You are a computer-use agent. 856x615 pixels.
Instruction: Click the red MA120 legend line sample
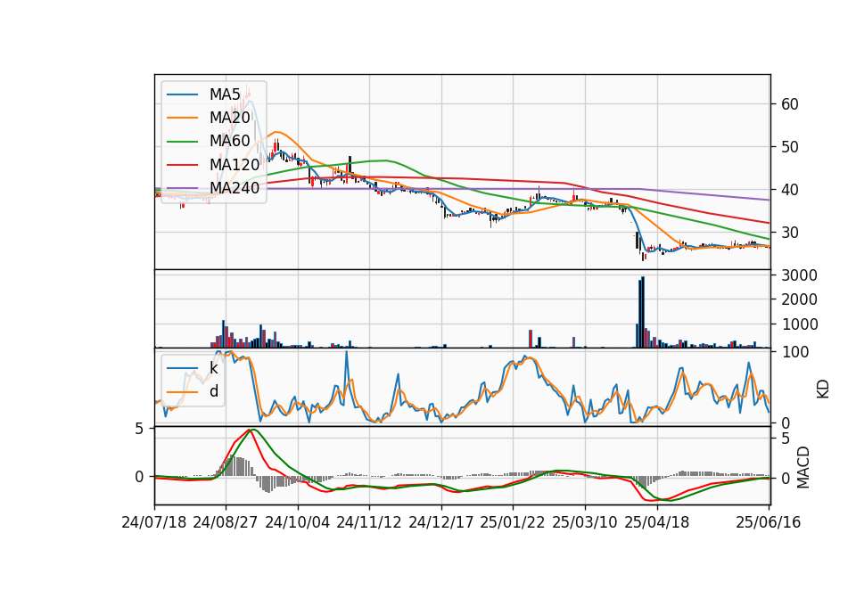[x=182, y=165]
